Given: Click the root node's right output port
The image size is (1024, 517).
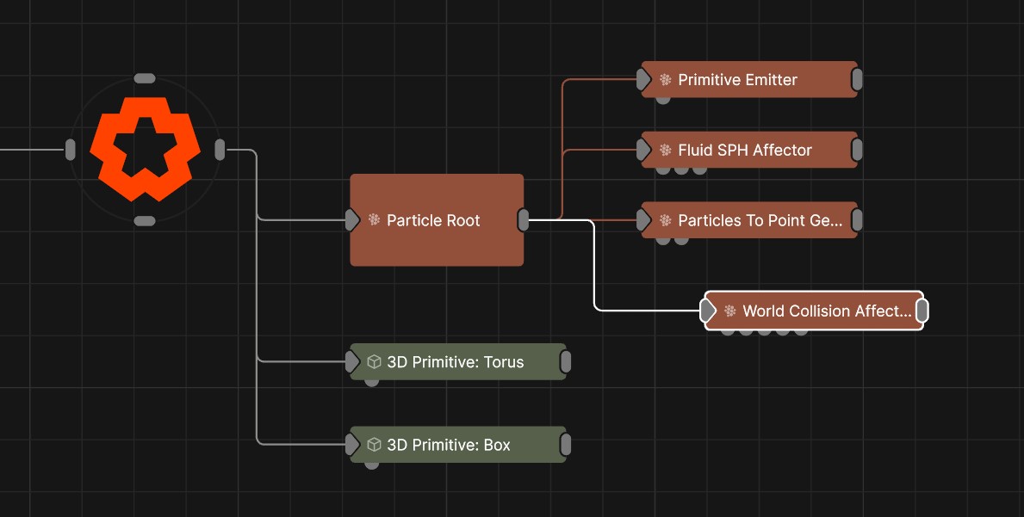Looking at the screenshot, I should [220, 150].
